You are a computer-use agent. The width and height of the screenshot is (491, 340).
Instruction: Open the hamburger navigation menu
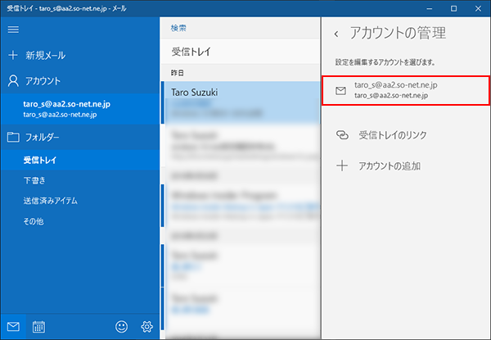pos(13,29)
